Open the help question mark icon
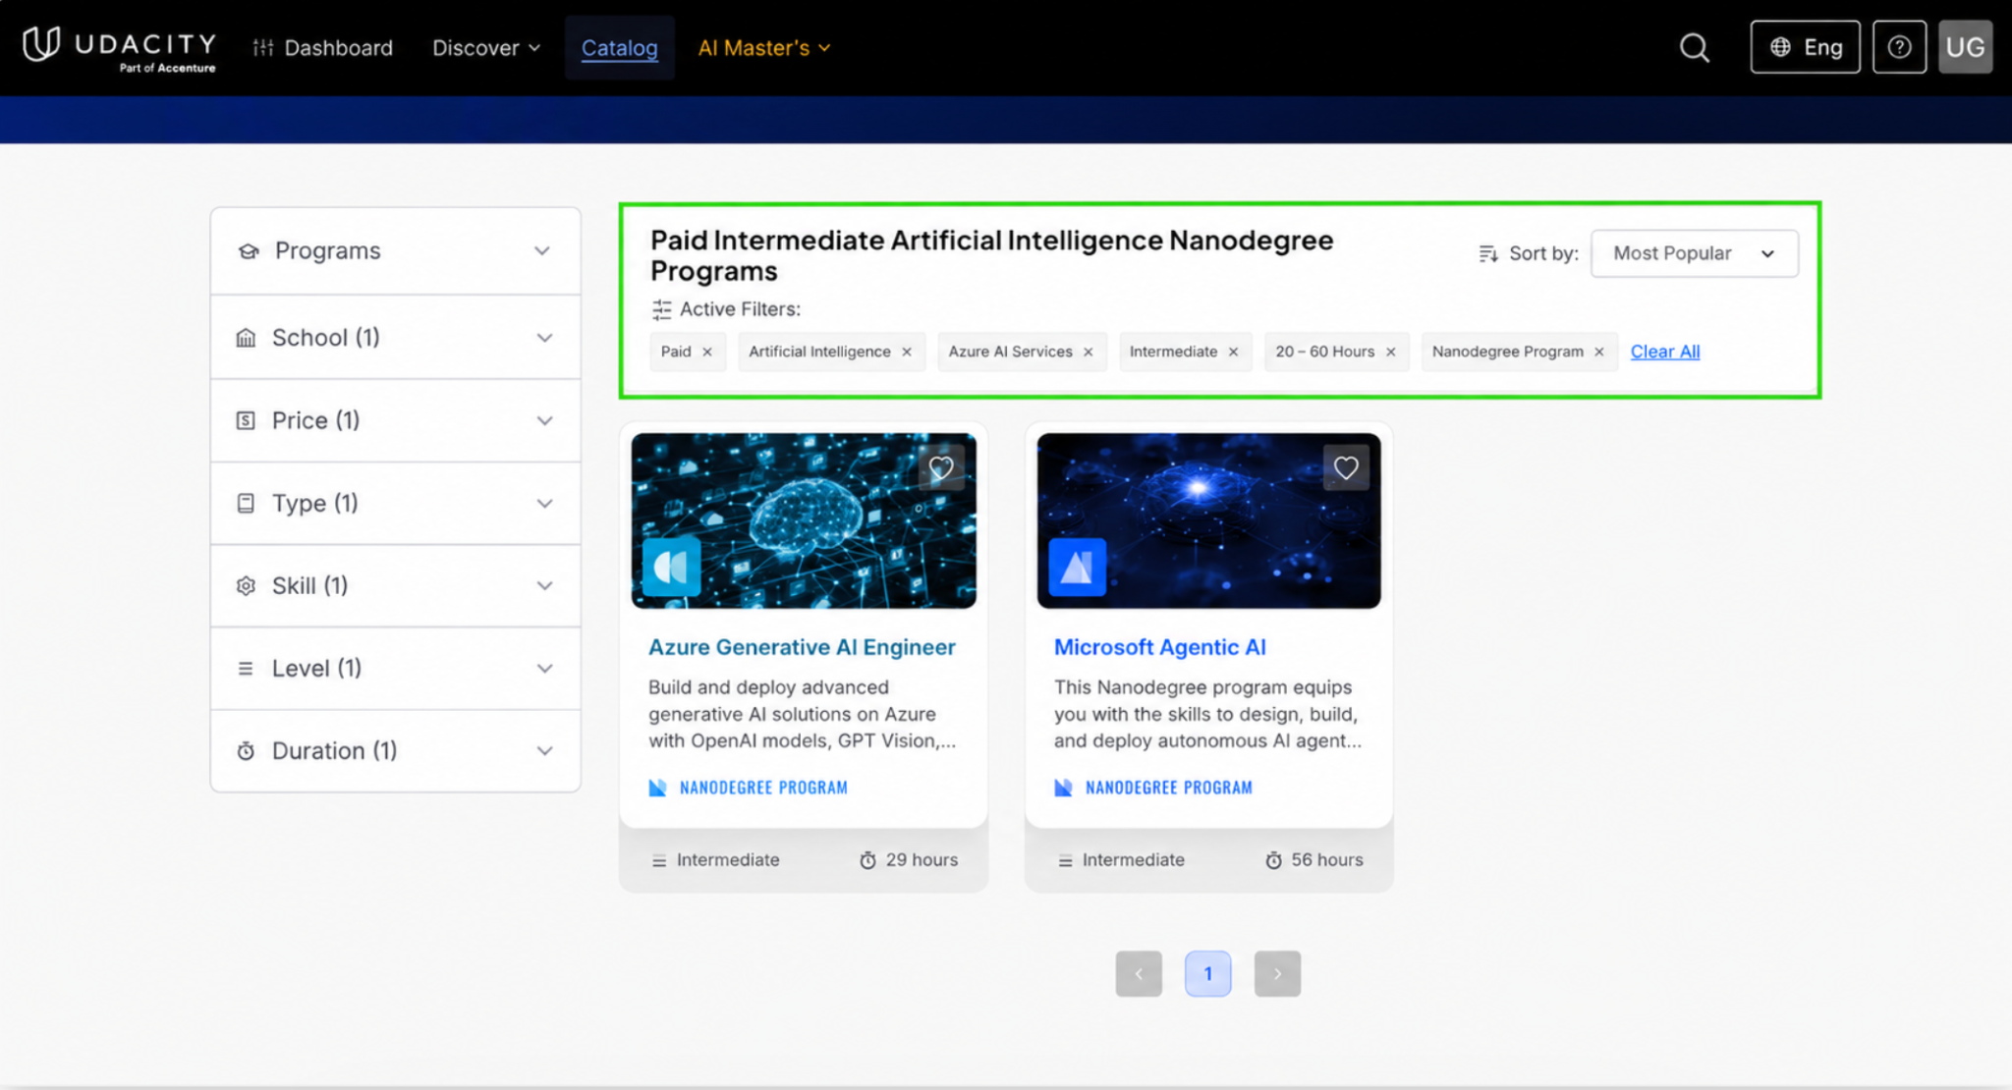2012x1090 pixels. click(1899, 47)
